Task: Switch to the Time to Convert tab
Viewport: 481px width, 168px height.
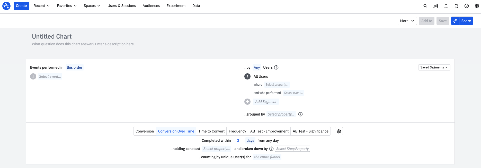Action: pos(211,131)
